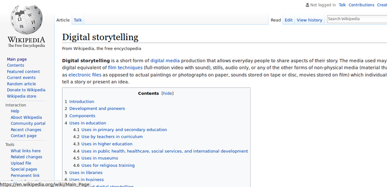Open What links here
Viewport: 387px width, 187px height.
(26, 151)
